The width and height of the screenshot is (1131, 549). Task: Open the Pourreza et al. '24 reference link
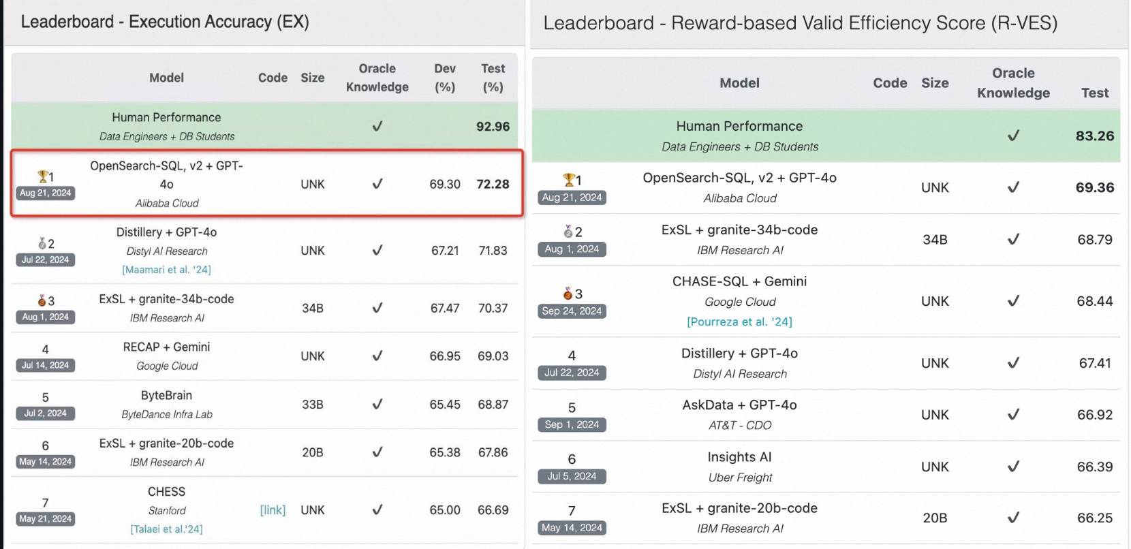click(x=739, y=321)
